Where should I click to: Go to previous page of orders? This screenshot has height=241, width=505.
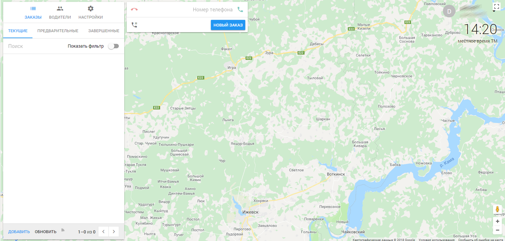(103, 232)
